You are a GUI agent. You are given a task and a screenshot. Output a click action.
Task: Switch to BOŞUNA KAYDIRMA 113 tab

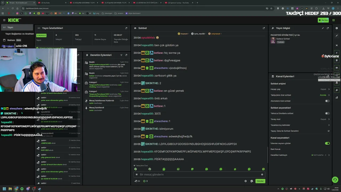pyautogui.click(x=84, y=3)
